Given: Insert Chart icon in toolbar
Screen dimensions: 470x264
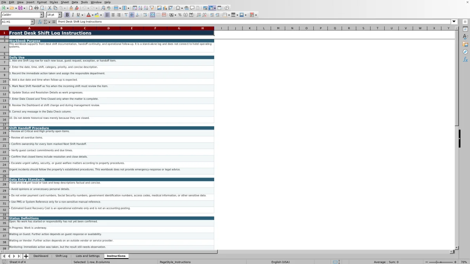Looking at the screenshot, I should tap(165, 8).
